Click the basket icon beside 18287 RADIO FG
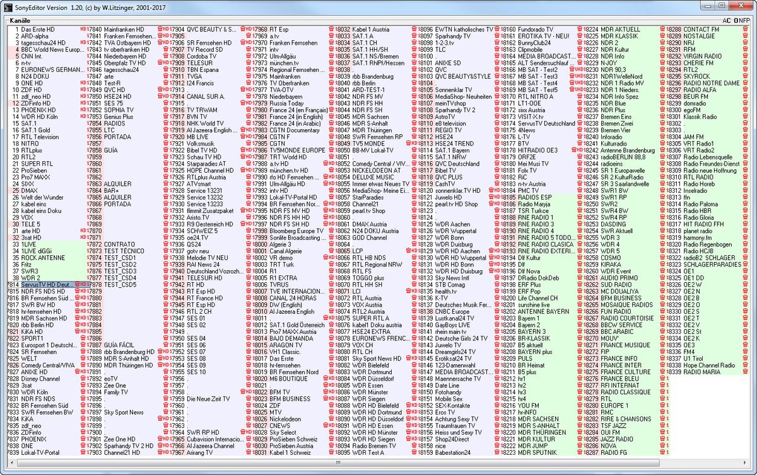 (x=579, y=452)
